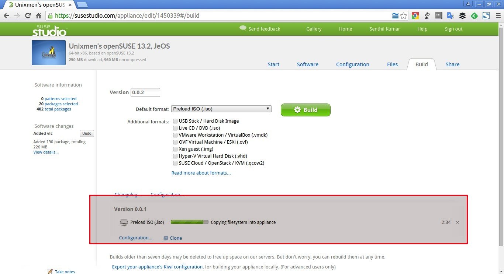Close the Unixmen's openSUSE browser tab
This screenshot has height=274, width=504.
pos(70,5)
